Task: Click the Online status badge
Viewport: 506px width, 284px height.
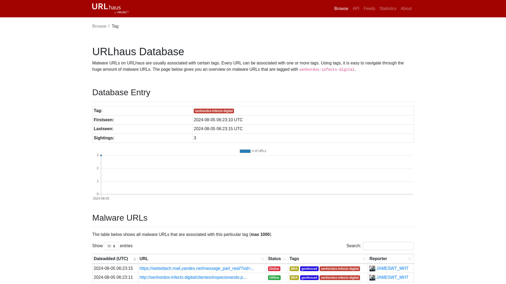Action: (x=274, y=269)
